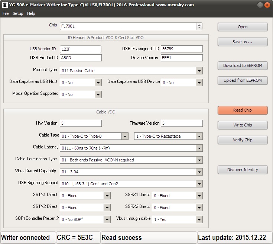The image size is (273, 244).
Task: Click the Upload from EEPROM button
Action: [x=243, y=80]
